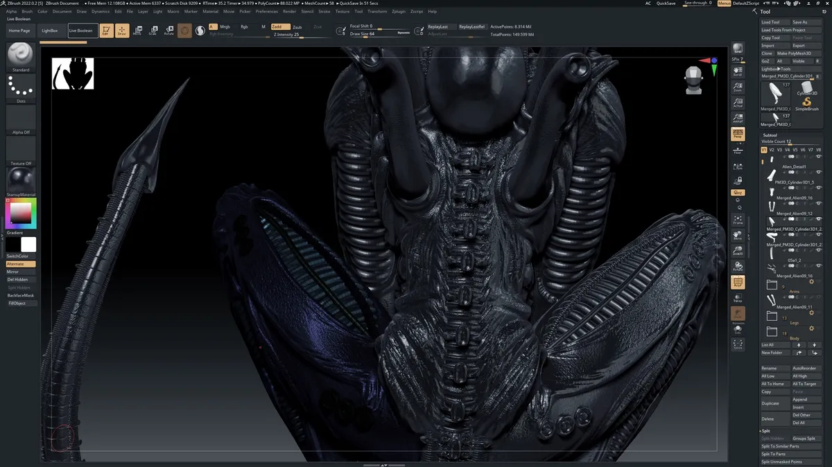Select the Cylinder3D tool thumbnail

point(806,89)
